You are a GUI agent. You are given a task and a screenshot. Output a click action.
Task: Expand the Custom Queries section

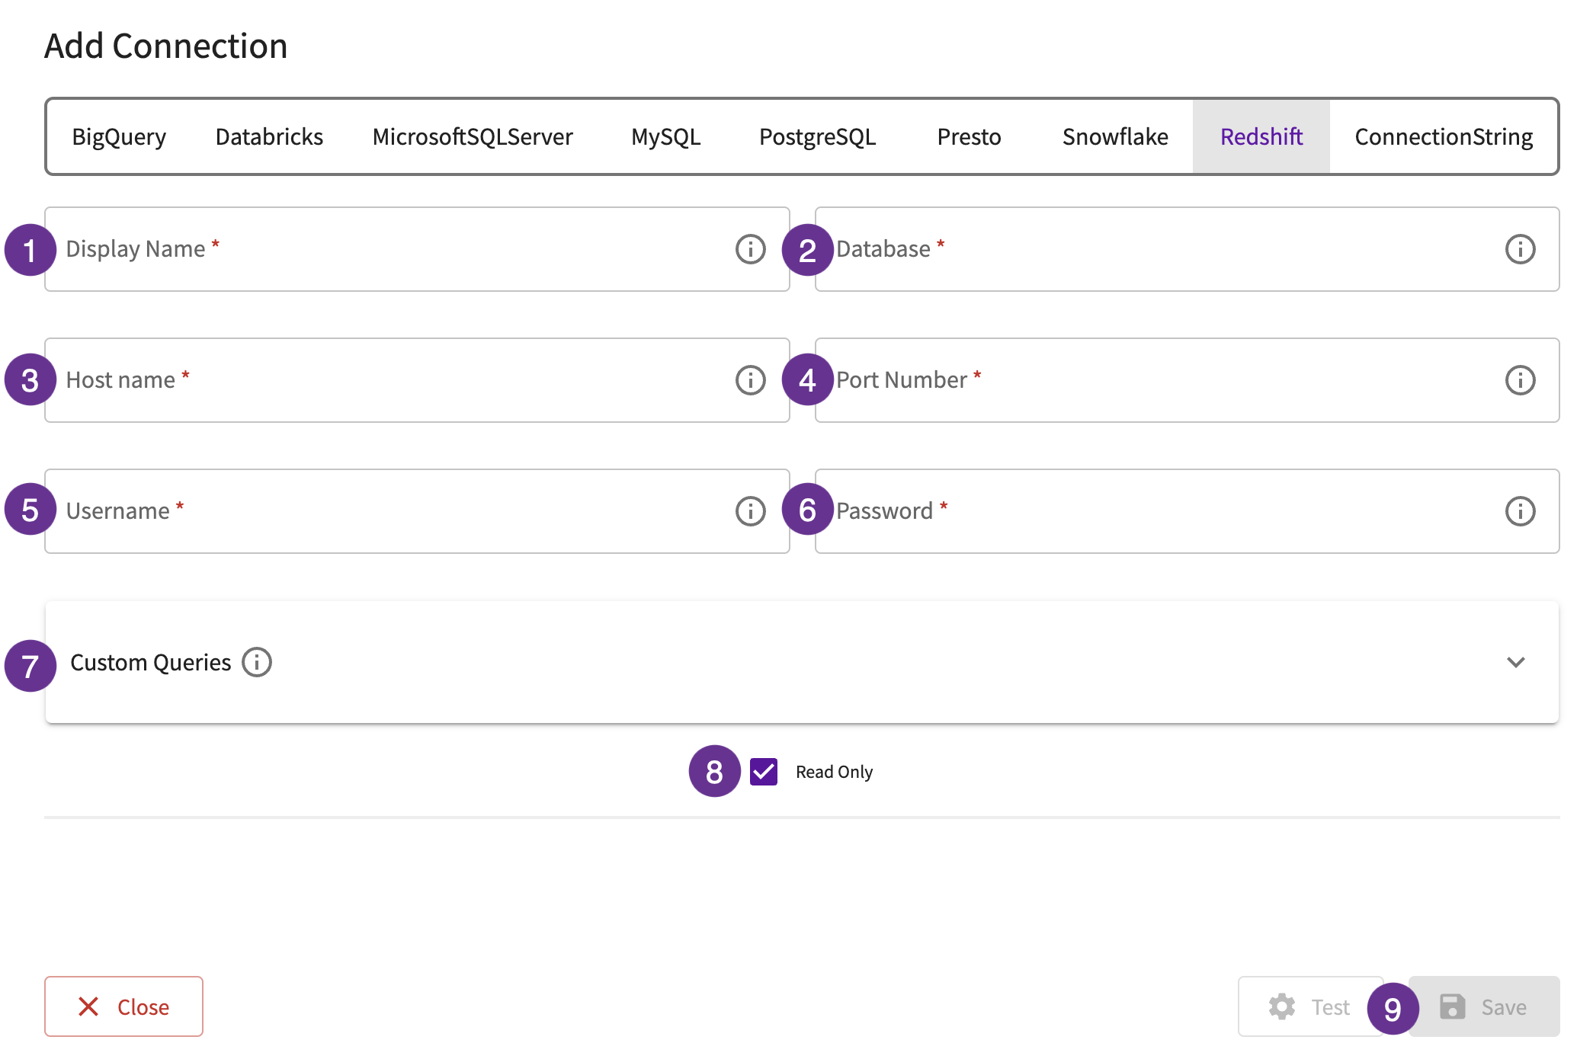(x=1516, y=662)
